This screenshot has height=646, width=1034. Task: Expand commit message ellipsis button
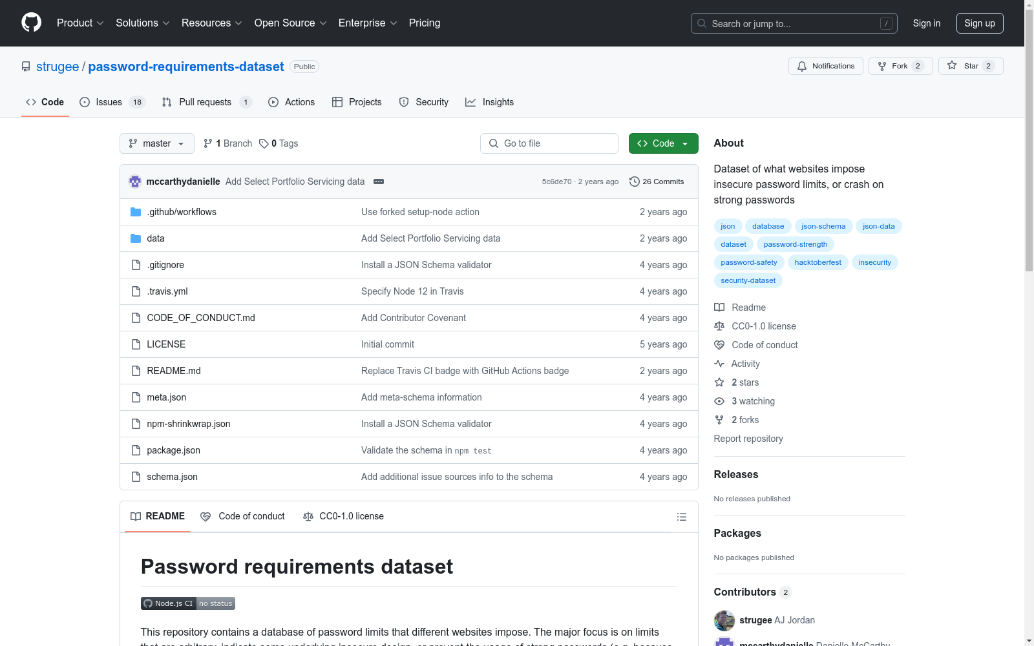pyautogui.click(x=379, y=182)
